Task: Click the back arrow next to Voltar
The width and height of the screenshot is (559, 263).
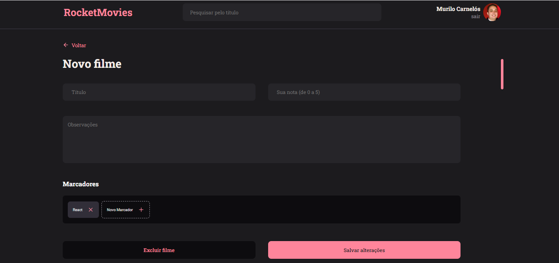Action: pyautogui.click(x=66, y=45)
